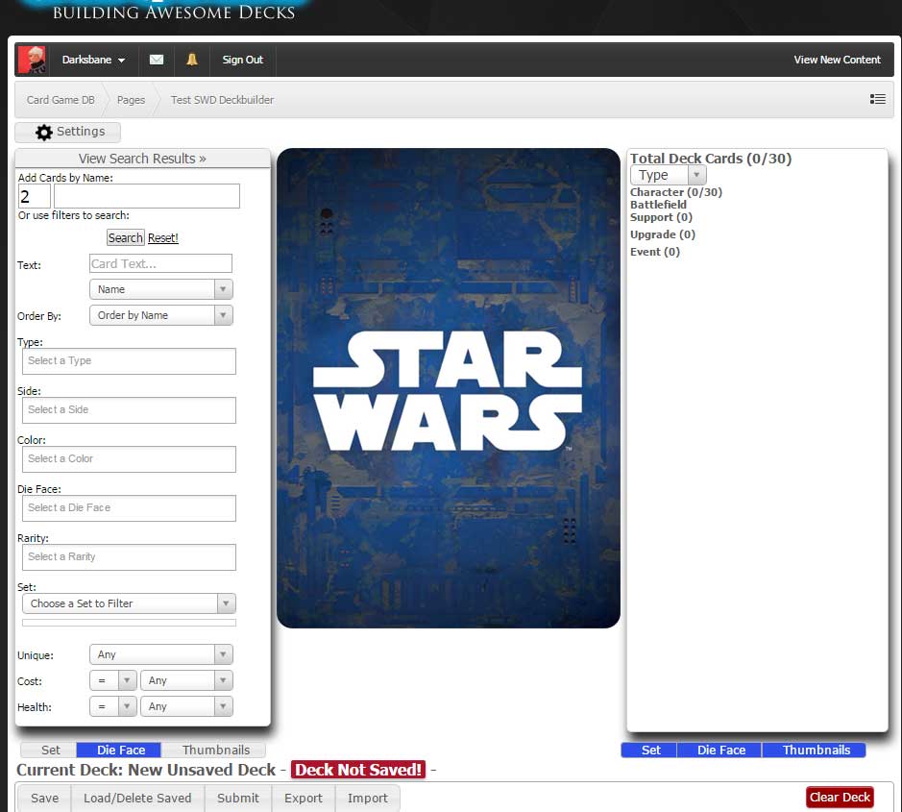Click the Star Wars card back image
The height and width of the screenshot is (812, 902).
(x=449, y=388)
